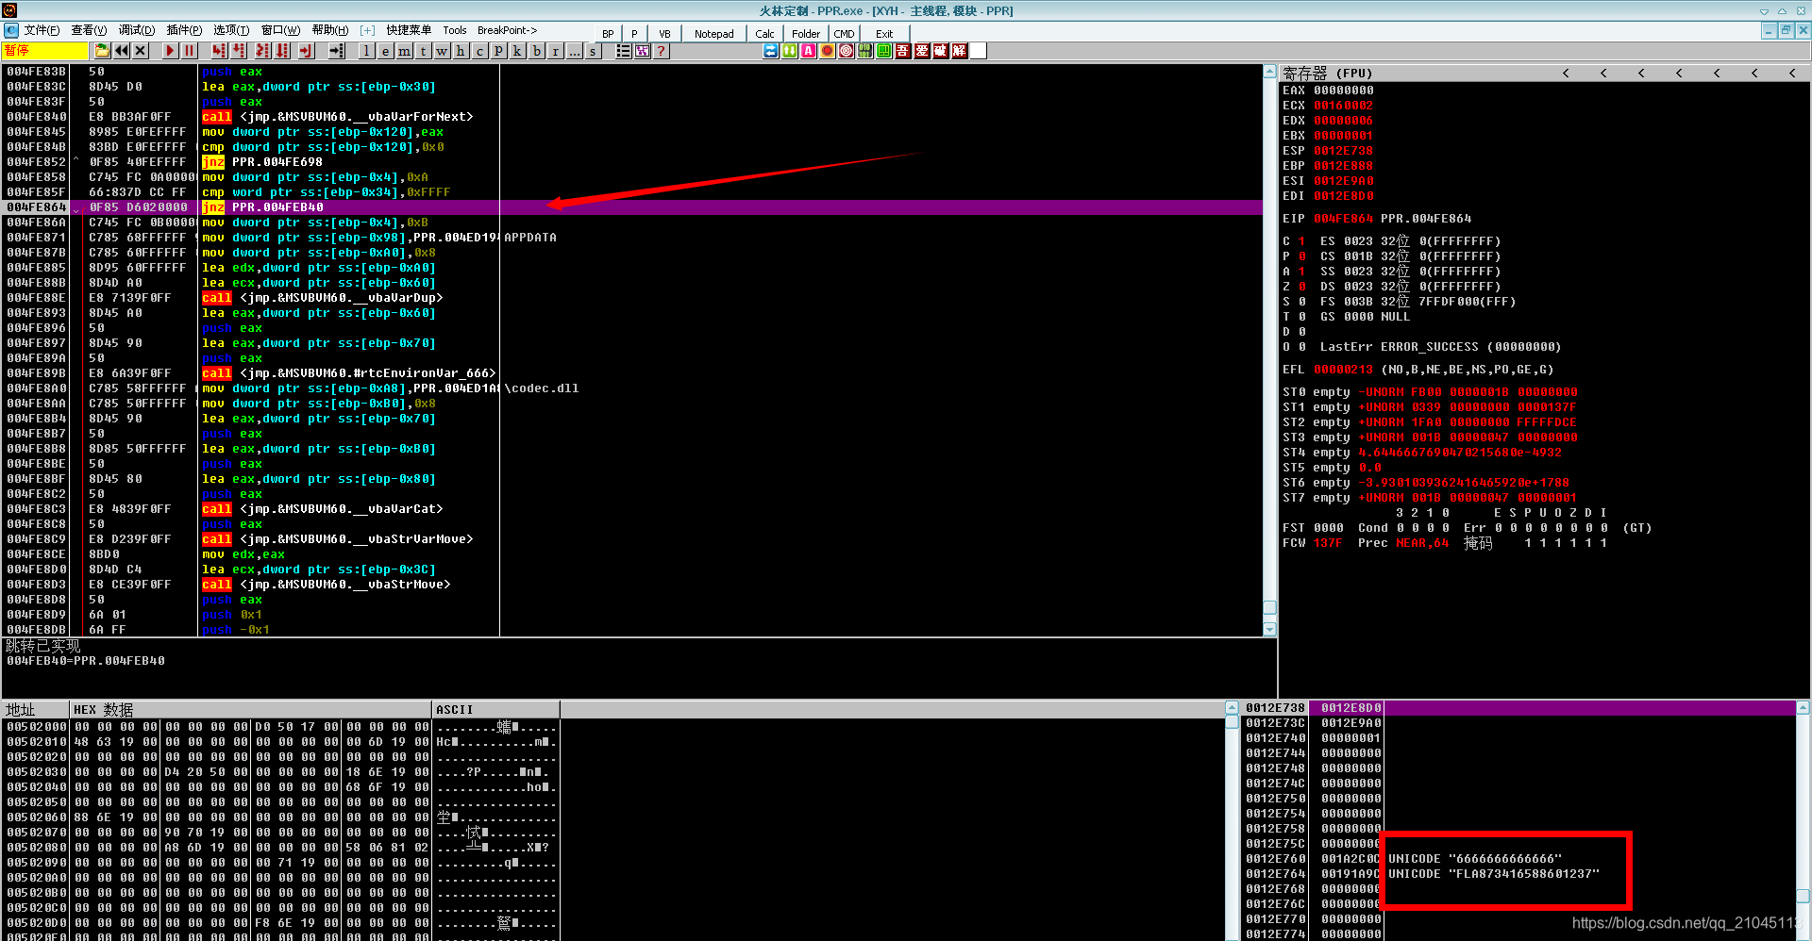Select the call __vbaVarForNext instruction line
This screenshot has height=941, width=1812.
point(632,117)
